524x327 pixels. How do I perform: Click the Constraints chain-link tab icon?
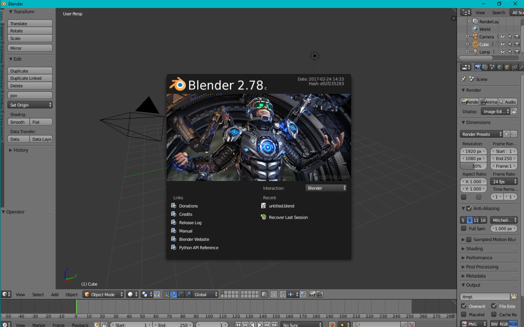(x=514, y=67)
